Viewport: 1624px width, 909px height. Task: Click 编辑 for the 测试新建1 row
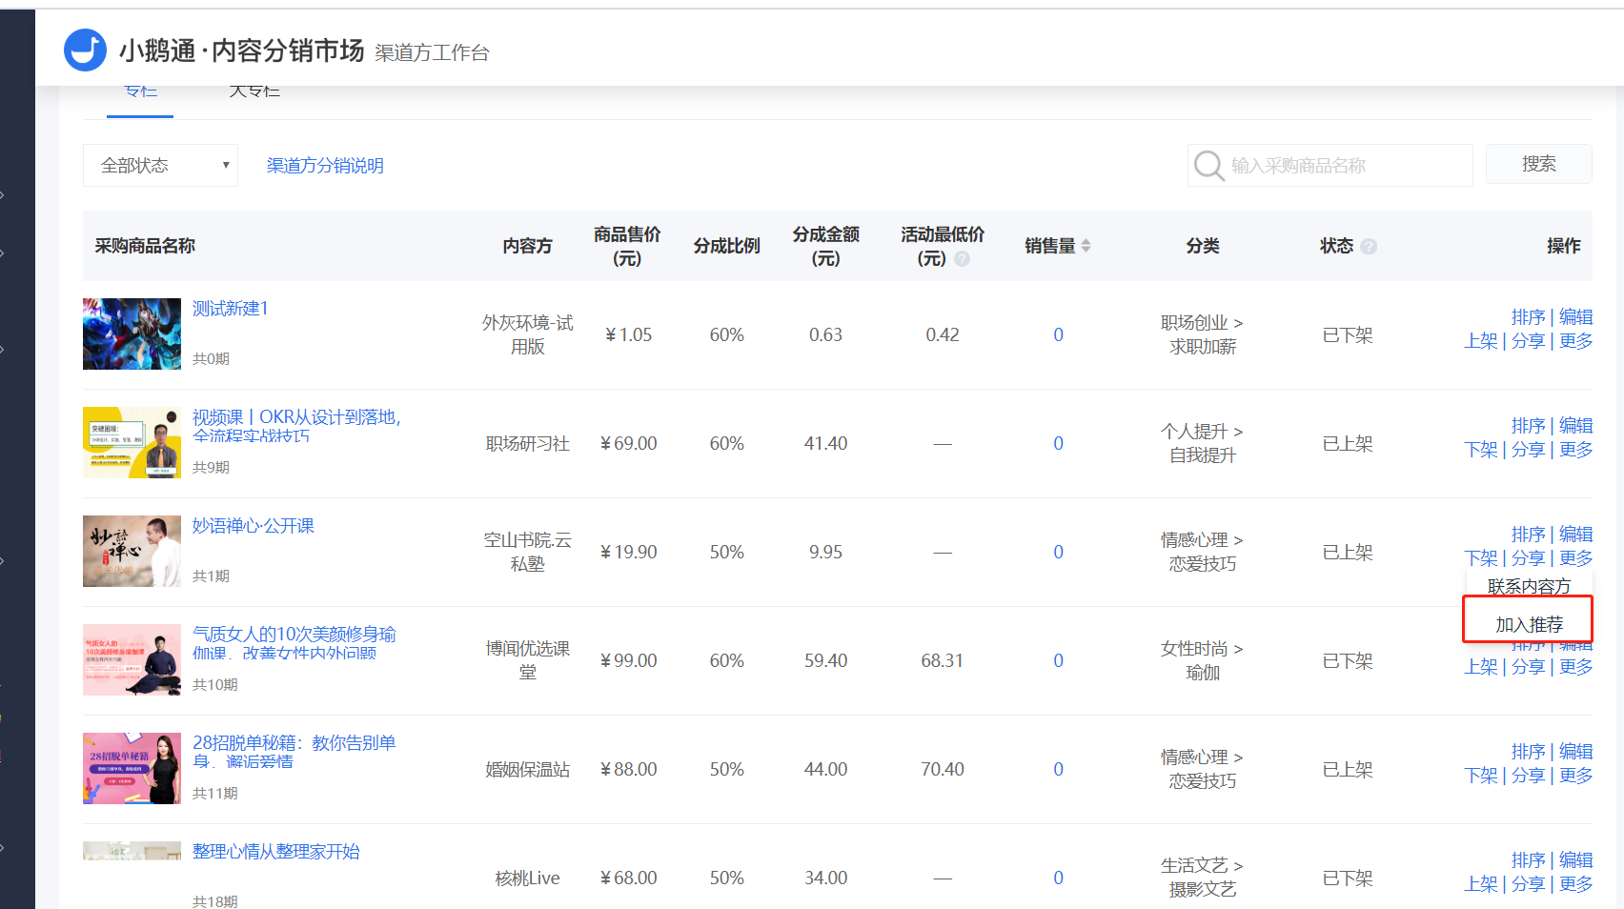pyautogui.click(x=1575, y=317)
